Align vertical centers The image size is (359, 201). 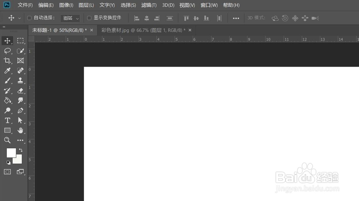pos(196,18)
